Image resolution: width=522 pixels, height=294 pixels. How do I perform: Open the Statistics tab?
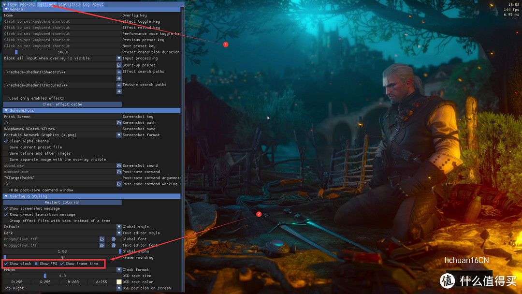69,4
